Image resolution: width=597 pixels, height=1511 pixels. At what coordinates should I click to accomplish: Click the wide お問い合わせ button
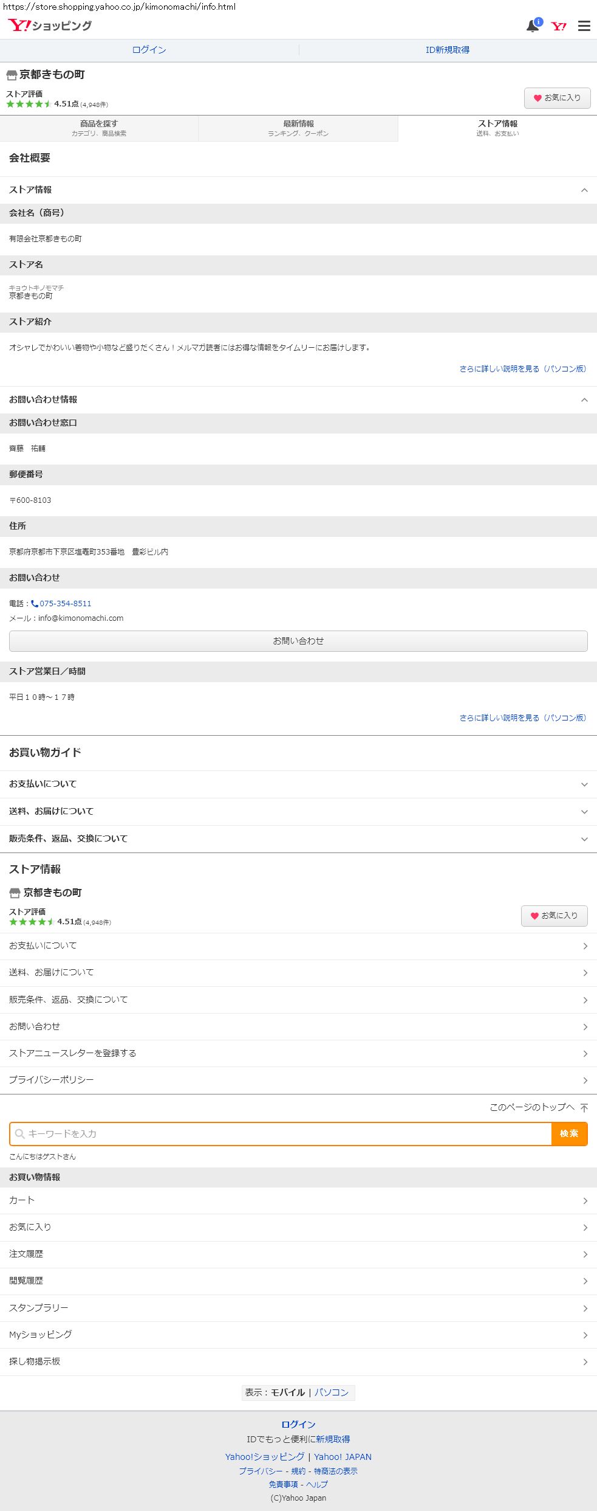(x=298, y=641)
